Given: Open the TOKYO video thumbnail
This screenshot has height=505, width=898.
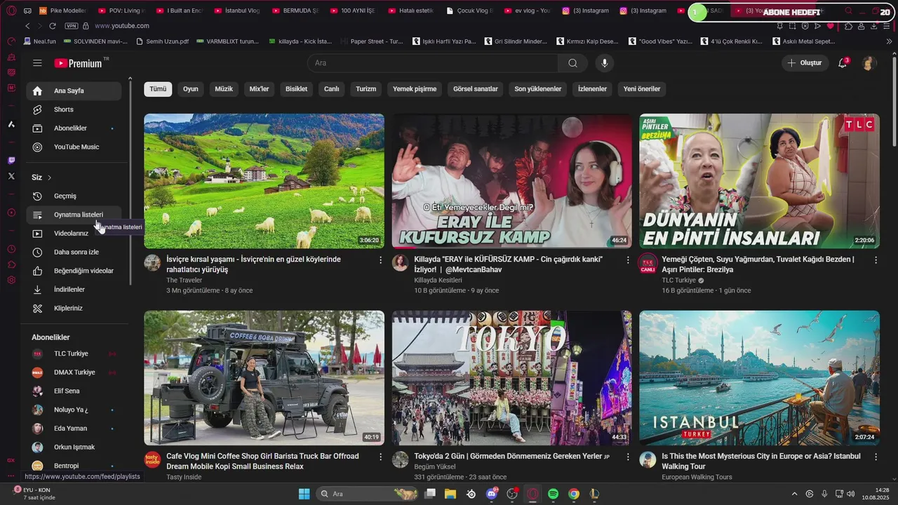Looking at the screenshot, I should (x=511, y=378).
